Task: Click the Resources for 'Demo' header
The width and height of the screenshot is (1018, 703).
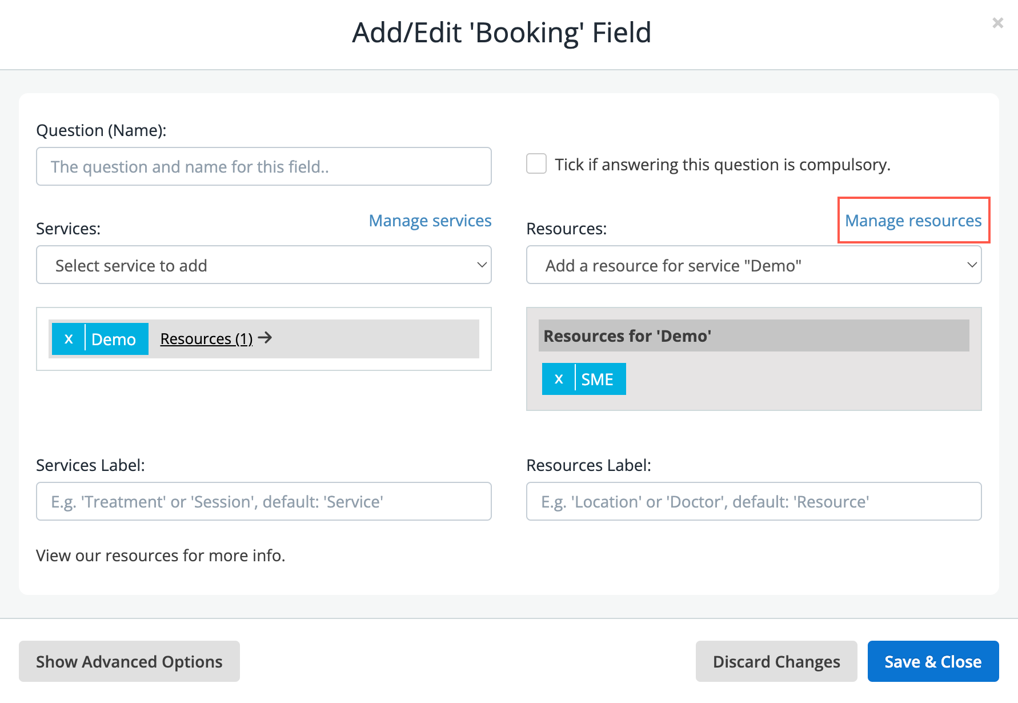Action: [754, 335]
